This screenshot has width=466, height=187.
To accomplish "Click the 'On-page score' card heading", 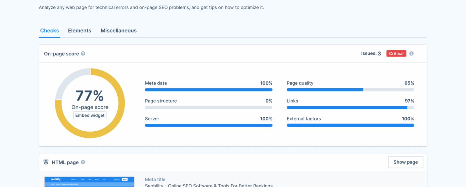I will tap(62, 54).
